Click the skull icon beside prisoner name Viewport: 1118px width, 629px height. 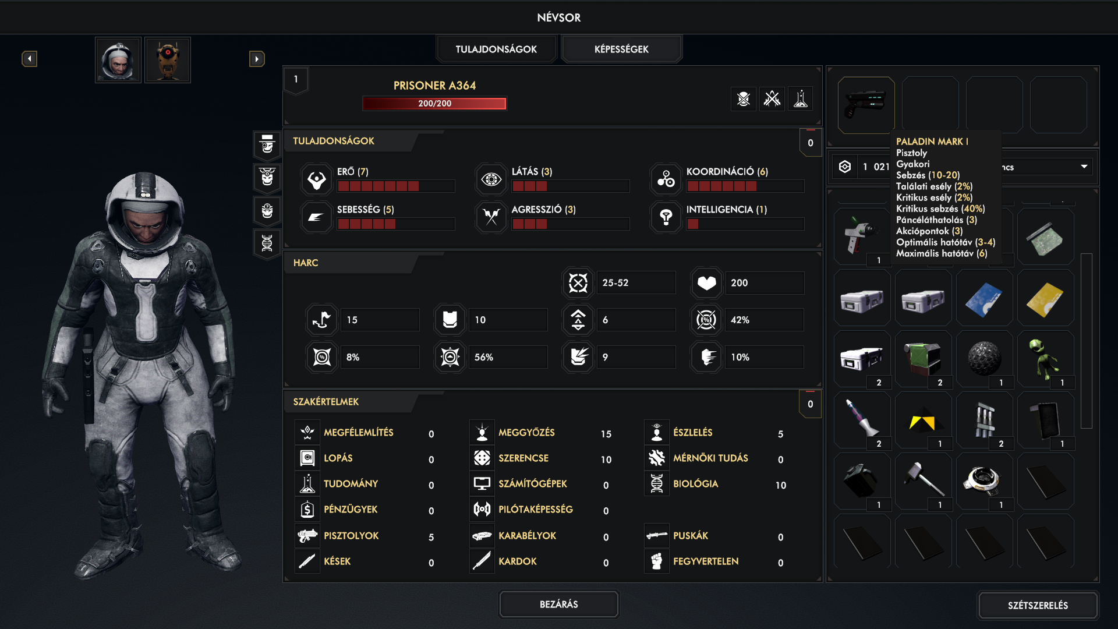744,99
